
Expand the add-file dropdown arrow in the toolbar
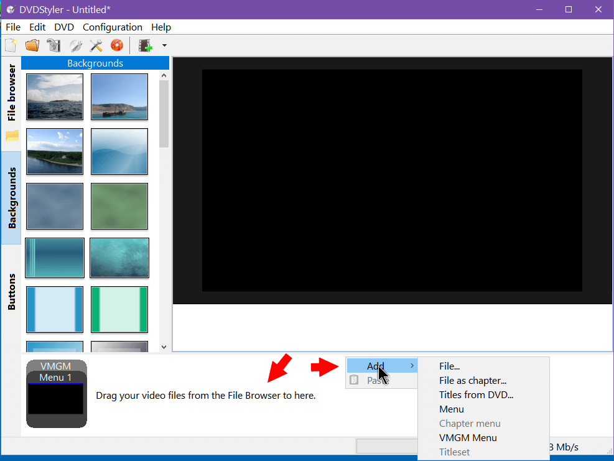(x=164, y=45)
